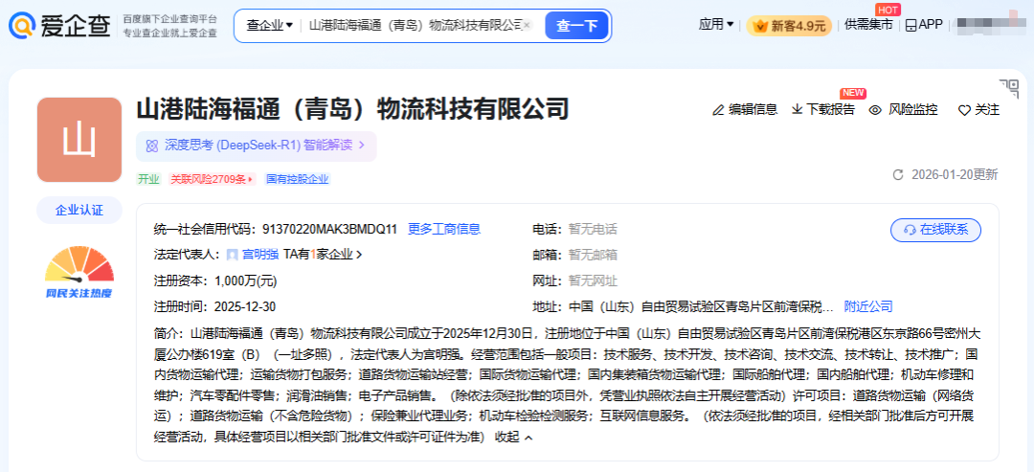Select the truncated 地址 text

[x=701, y=306]
